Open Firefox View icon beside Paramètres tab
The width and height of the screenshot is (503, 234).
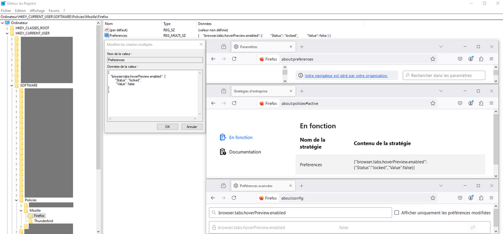[x=223, y=47]
